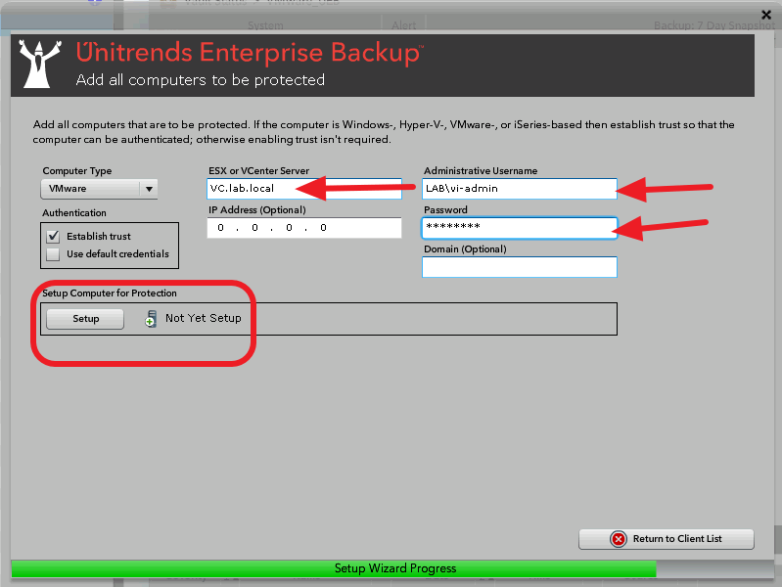Click the Unitrends Enterprise Backup title
Screen dimensions: 782x587
[250, 53]
